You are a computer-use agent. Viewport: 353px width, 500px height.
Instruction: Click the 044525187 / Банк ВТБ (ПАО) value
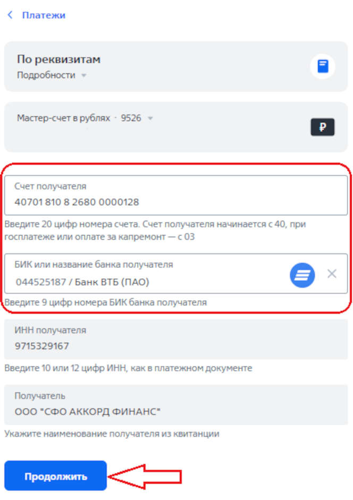click(x=82, y=282)
